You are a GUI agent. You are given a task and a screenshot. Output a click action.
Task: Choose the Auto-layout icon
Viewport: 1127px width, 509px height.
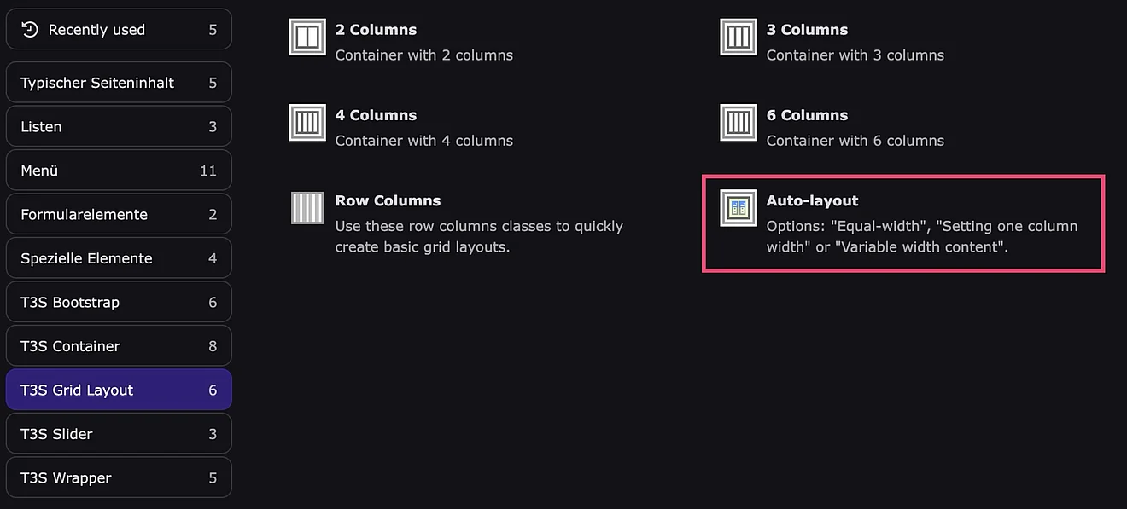[x=739, y=208]
